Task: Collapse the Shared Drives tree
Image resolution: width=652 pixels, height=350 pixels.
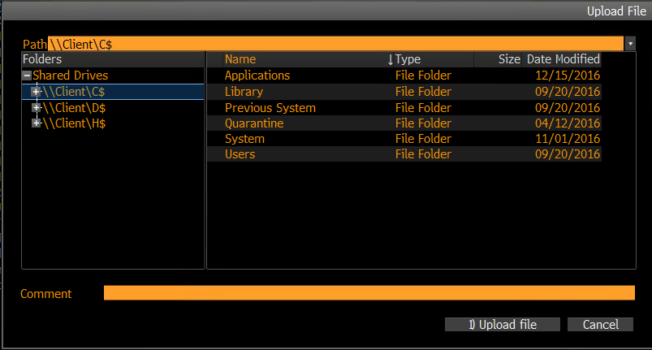Action: coord(27,76)
